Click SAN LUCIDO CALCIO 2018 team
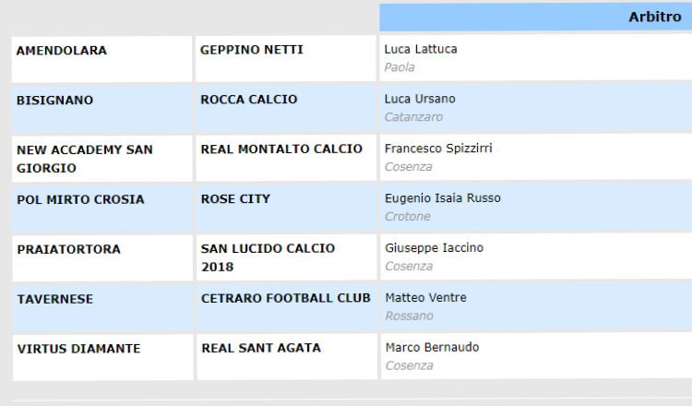 tap(268, 257)
